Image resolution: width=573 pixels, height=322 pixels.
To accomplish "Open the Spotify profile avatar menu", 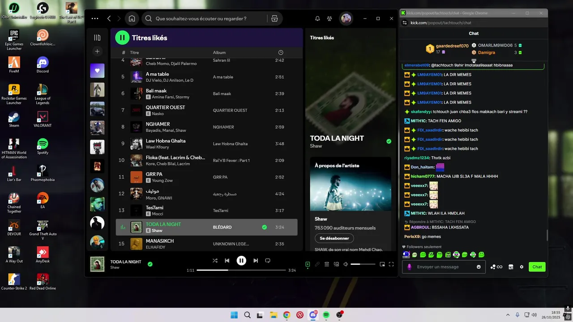I will tap(346, 18).
